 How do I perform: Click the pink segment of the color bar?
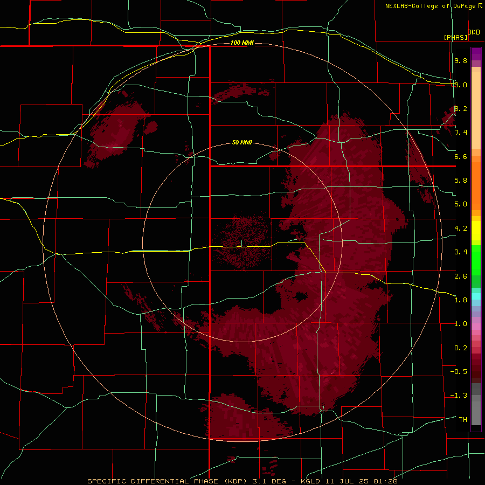point(476,327)
